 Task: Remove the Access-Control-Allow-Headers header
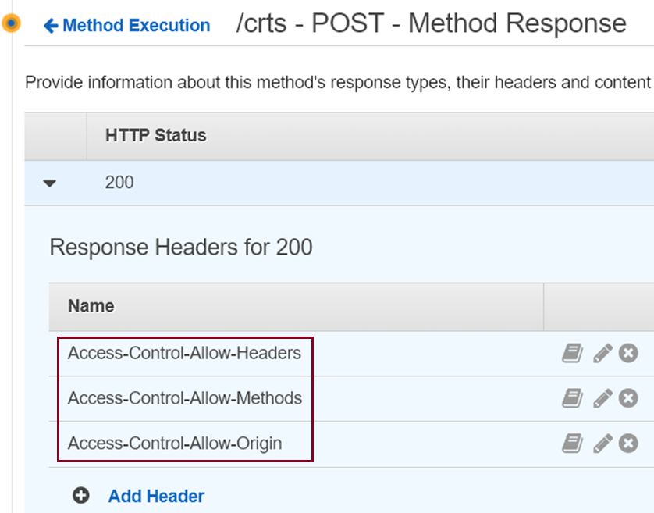pyautogui.click(x=628, y=353)
